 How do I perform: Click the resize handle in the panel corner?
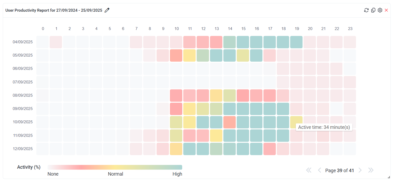click(389, 177)
